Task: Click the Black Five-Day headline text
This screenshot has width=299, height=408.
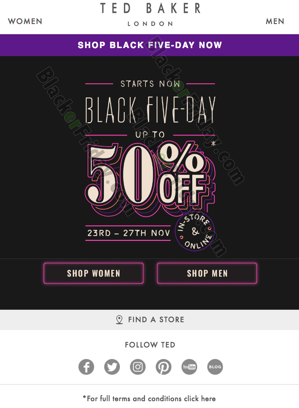Action: [151, 110]
